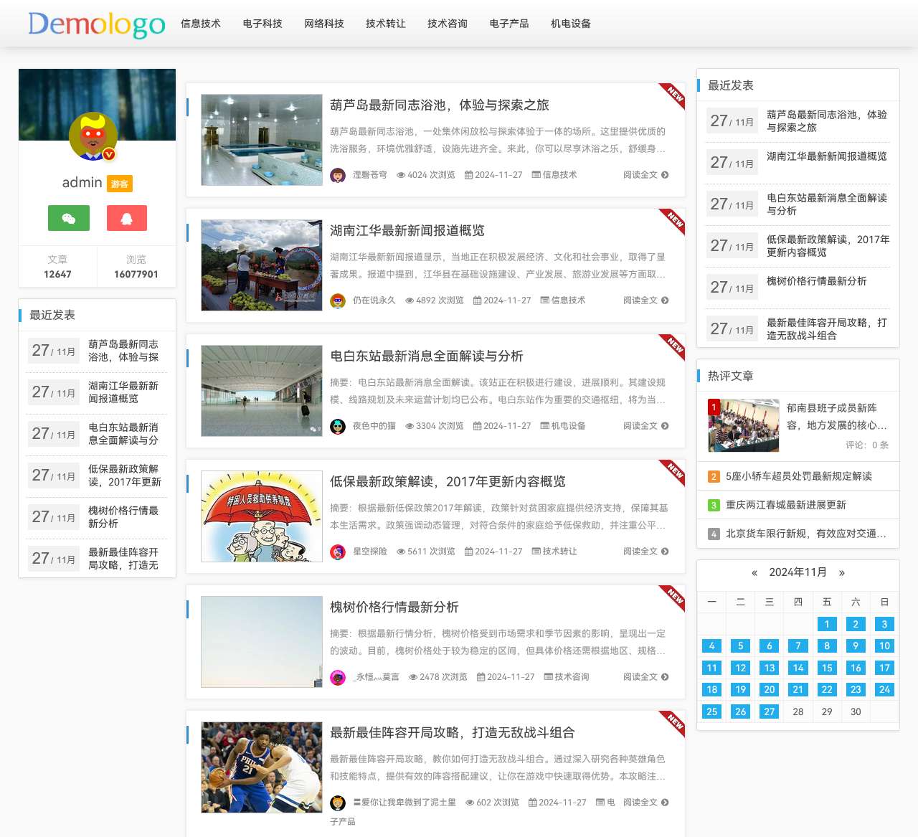918x837 pixels.
Task: Click the green WeChat icon button
Action: coord(69,218)
